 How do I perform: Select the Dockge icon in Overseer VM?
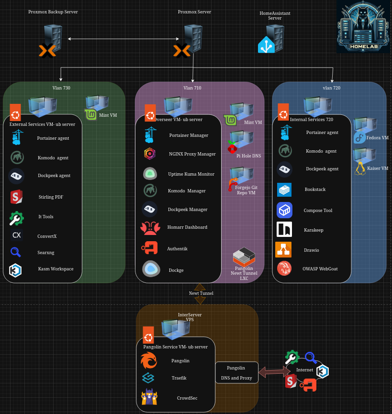coord(151,269)
